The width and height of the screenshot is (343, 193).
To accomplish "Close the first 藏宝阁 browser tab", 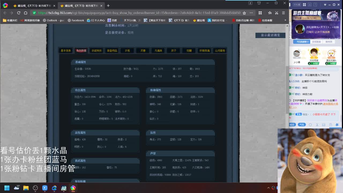I will 54,6.
